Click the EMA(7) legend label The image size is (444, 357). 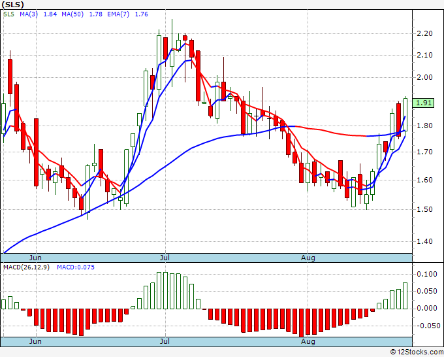click(118, 14)
